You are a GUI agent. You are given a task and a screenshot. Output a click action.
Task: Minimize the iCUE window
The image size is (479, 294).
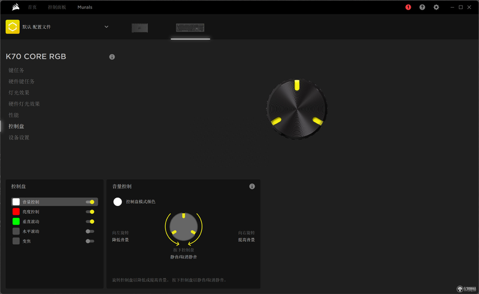point(453,7)
